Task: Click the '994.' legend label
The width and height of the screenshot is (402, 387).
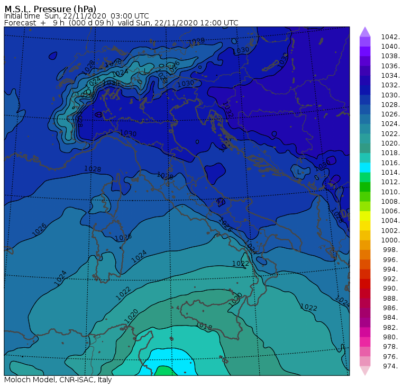Action: tap(391, 269)
